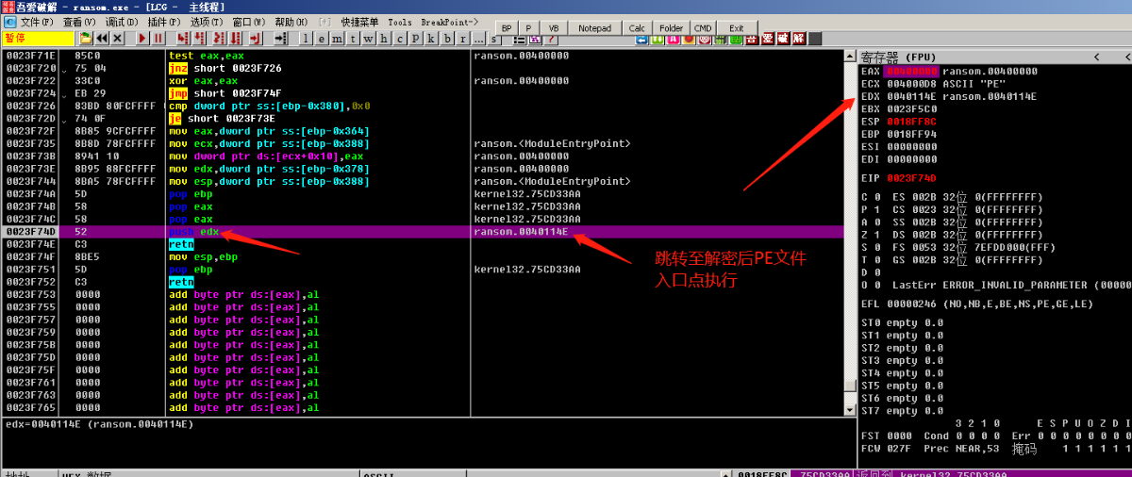Open CPU window with the 'c' button
1132x477 pixels.
click(x=399, y=39)
